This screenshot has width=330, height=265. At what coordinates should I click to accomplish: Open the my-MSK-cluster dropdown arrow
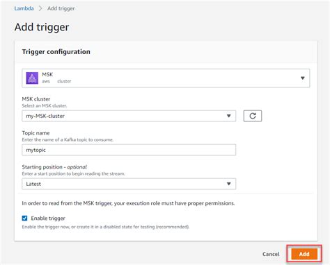coord(229,116)
